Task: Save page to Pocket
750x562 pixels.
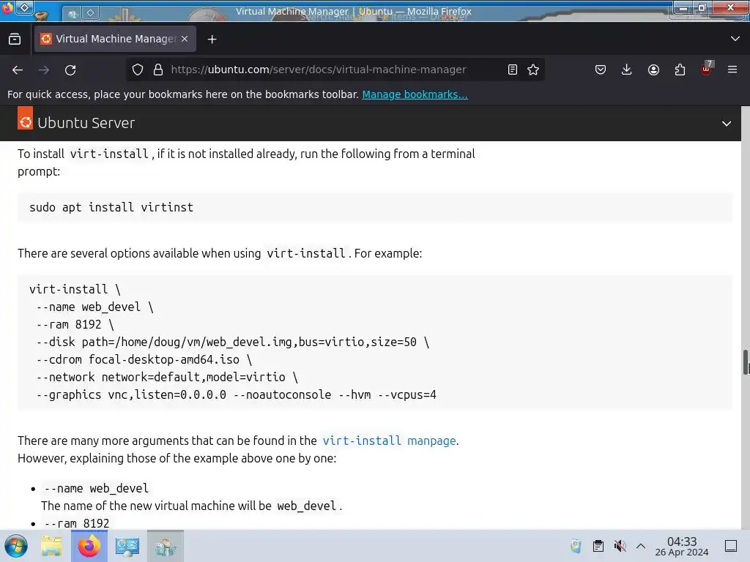Action: click(601, 70)
